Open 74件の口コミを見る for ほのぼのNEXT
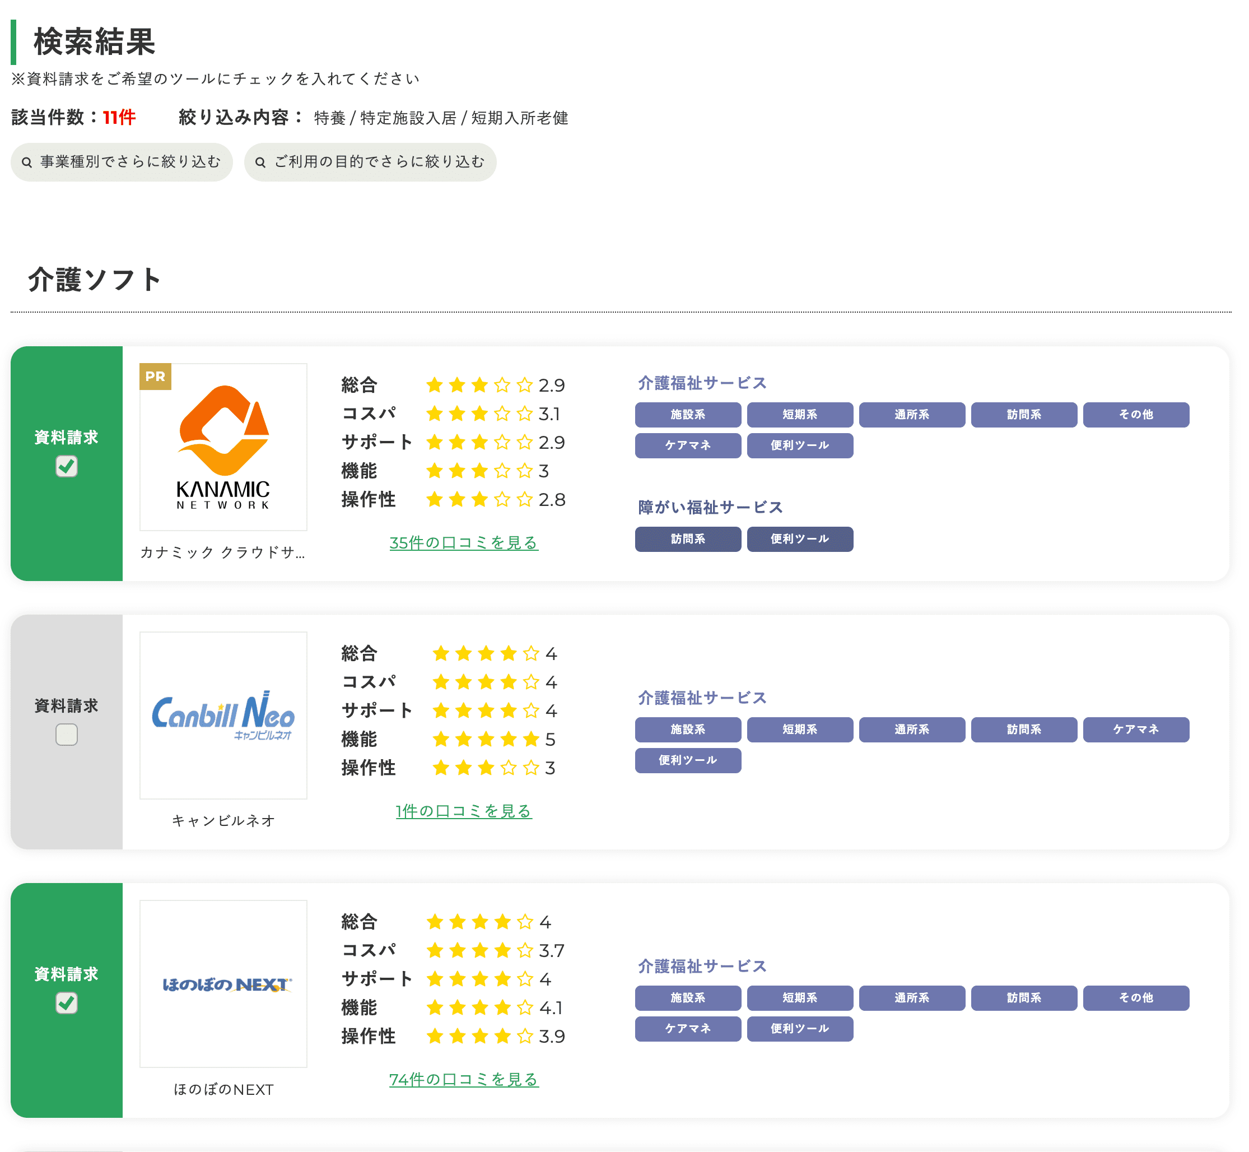Viewport: 1249px width, 1152px height. [464, 1080]
